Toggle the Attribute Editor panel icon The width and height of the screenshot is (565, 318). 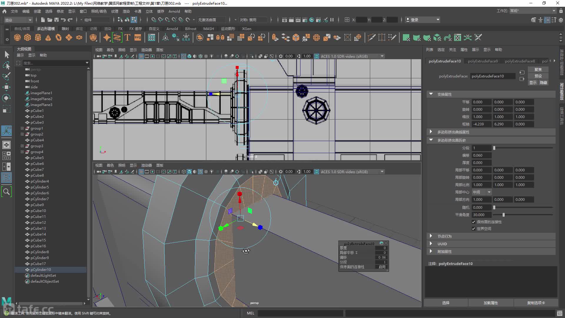click(x=547, y=20)
